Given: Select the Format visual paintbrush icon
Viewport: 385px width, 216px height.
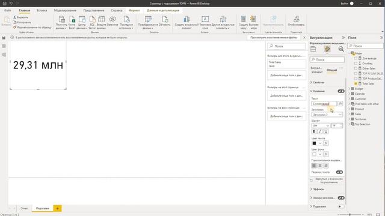Looking at the screenshot, I should click(327, 49).
